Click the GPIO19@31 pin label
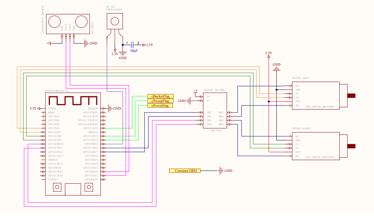This screenshot has width=374, height=216. pos(90,136)
